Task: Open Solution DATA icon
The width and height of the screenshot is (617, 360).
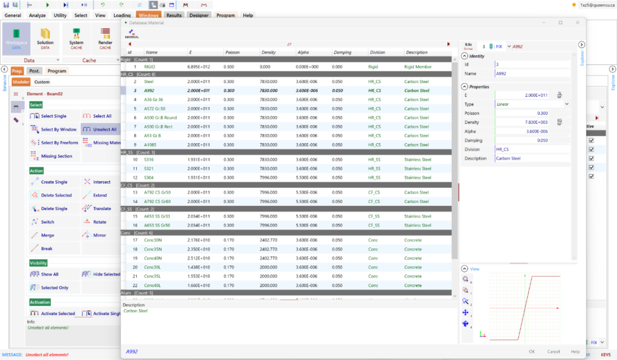Action: [x=45, y=39]
